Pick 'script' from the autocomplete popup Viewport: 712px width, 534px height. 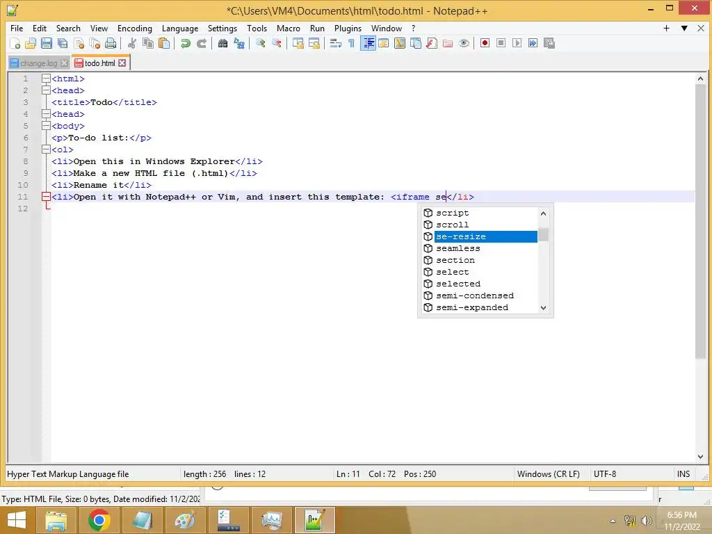pyautogui.click(x=480, y=213)
